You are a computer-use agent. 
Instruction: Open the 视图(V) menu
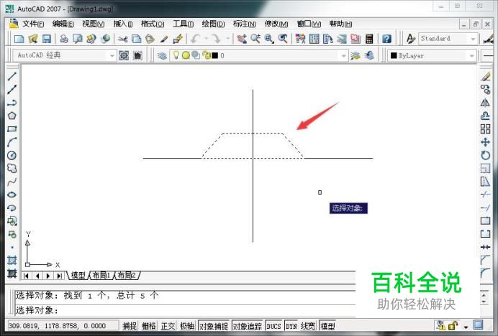click(x=93, y=24)
